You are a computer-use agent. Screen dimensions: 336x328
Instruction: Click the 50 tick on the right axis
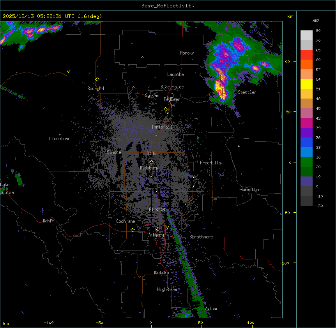click(288, 112)
